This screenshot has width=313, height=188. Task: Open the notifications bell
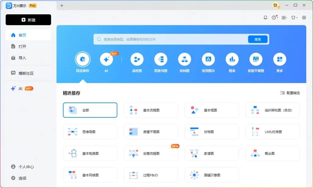pos(265,17)
